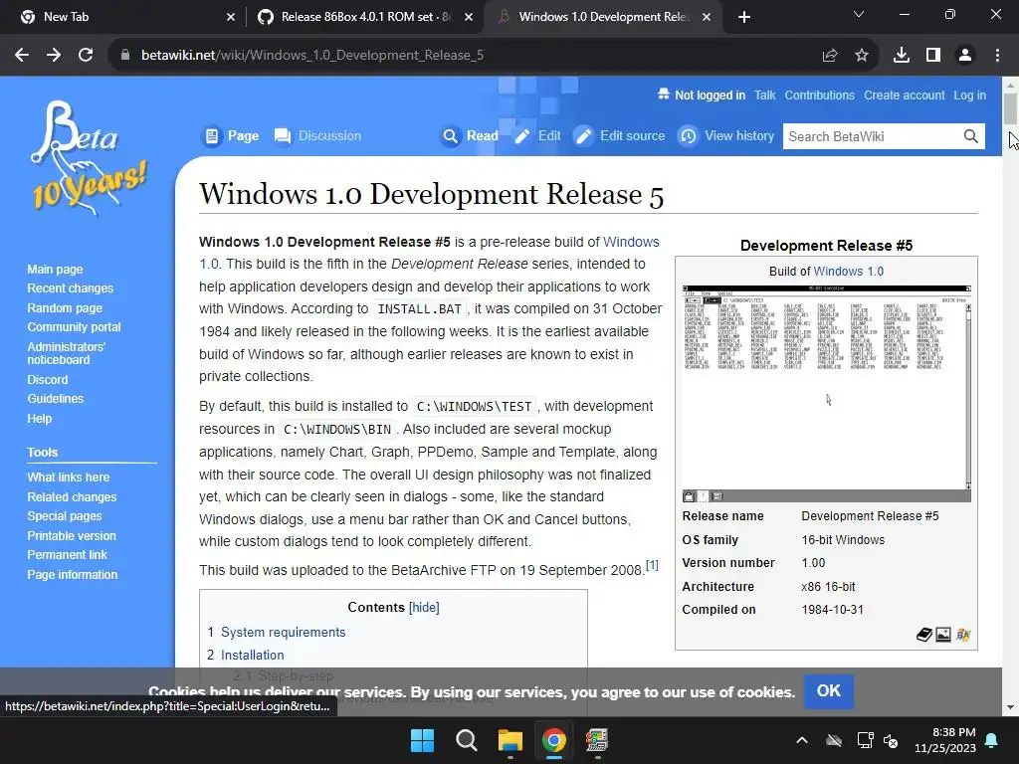The height and width of the screenshot is (764, 1019).
Task: Share this page from address bar
Action: [829, 56]
